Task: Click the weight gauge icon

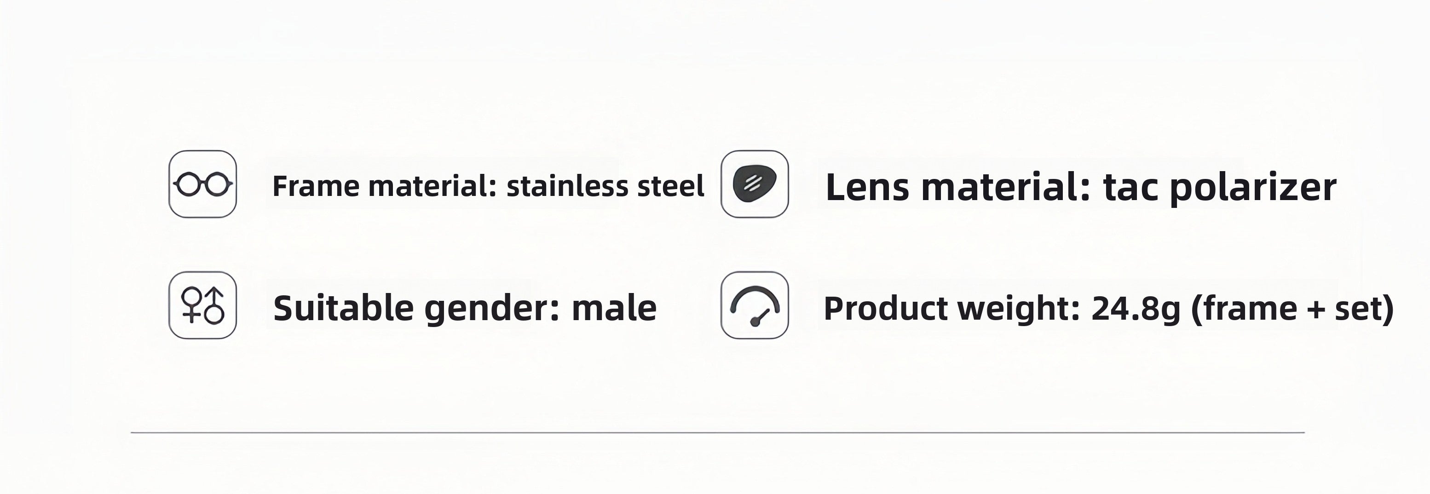Action: pyautogui.click(x=755, y=305)
